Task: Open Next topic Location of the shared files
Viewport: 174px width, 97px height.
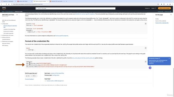Action: click(x=57, y=73)
